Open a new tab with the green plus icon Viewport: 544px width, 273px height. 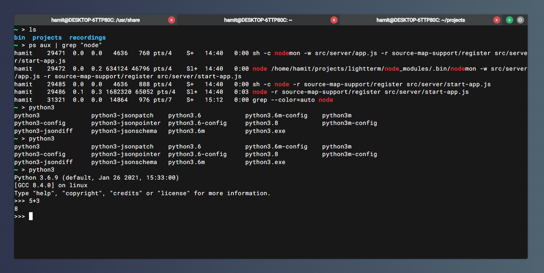click(x=510, y=20)
